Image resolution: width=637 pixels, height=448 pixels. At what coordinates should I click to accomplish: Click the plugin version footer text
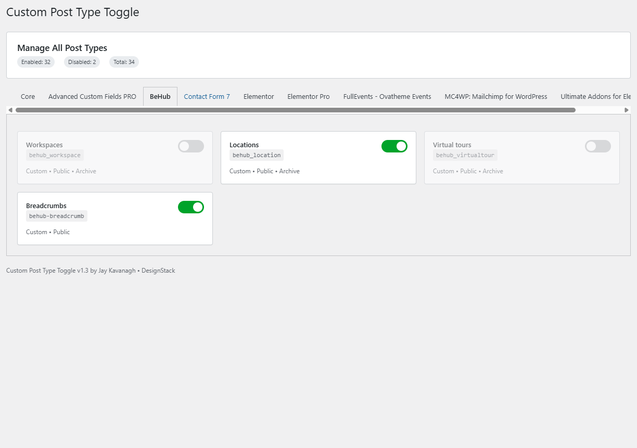91,271
